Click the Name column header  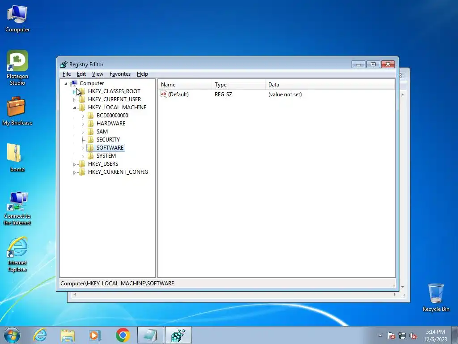pos(185,85)
